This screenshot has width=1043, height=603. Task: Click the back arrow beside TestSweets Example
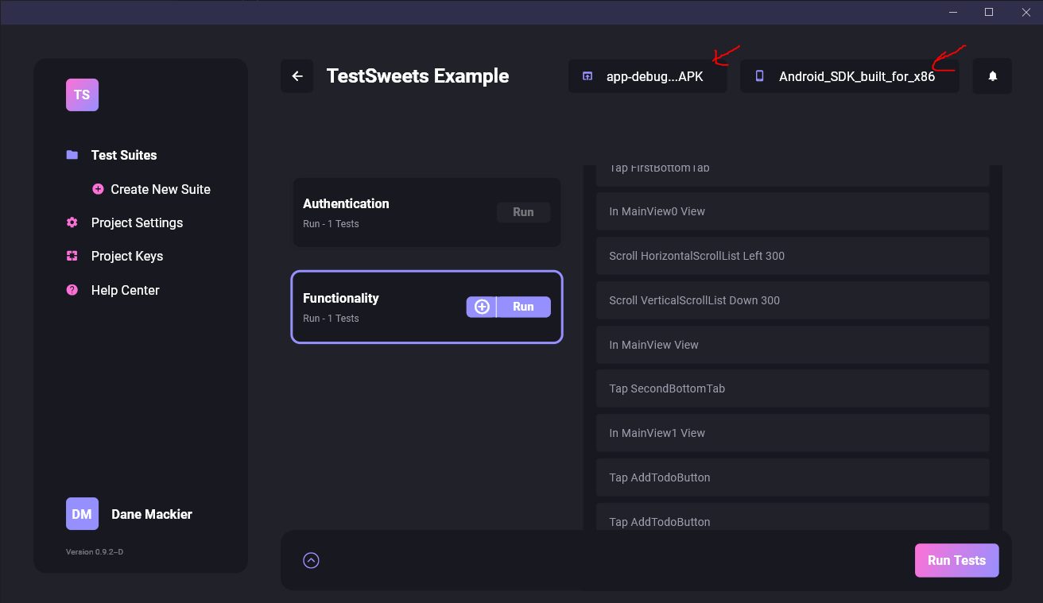pyautogui.click(x=297, y=76)
